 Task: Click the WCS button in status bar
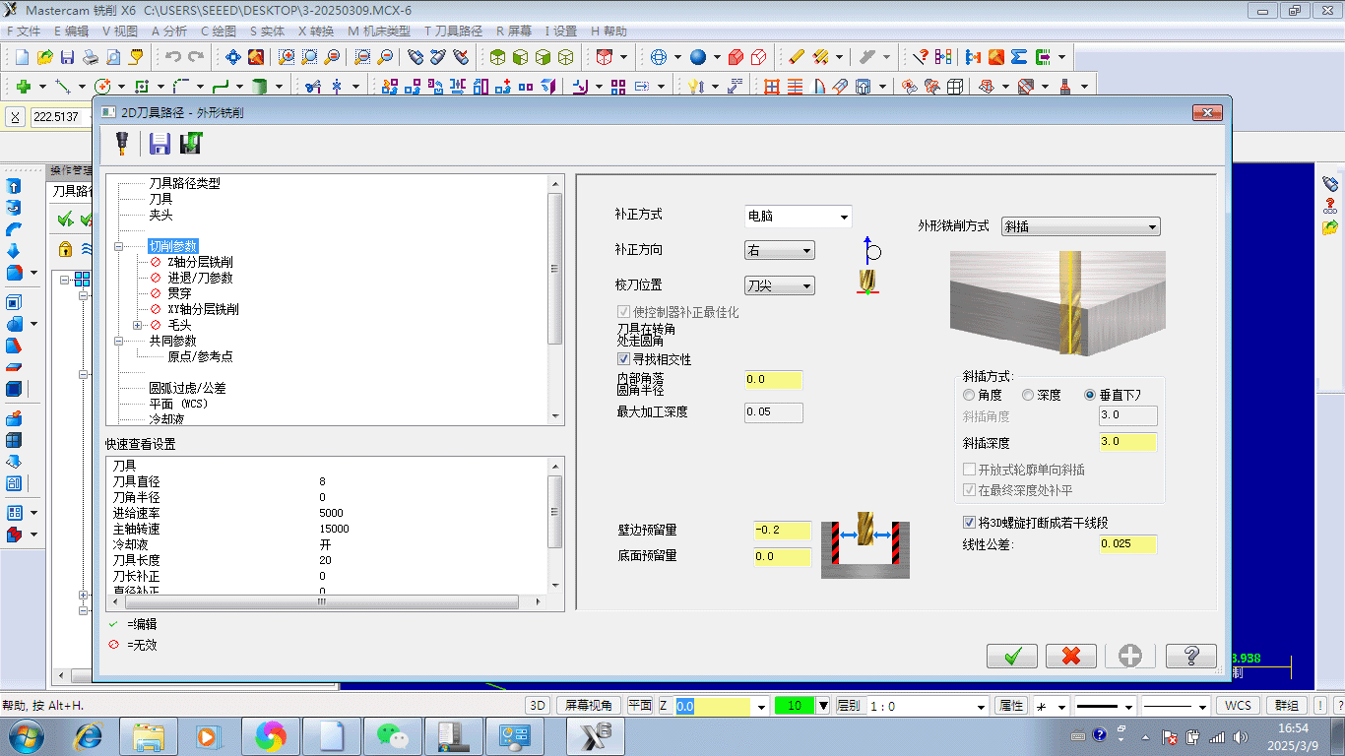[1238, 706]
